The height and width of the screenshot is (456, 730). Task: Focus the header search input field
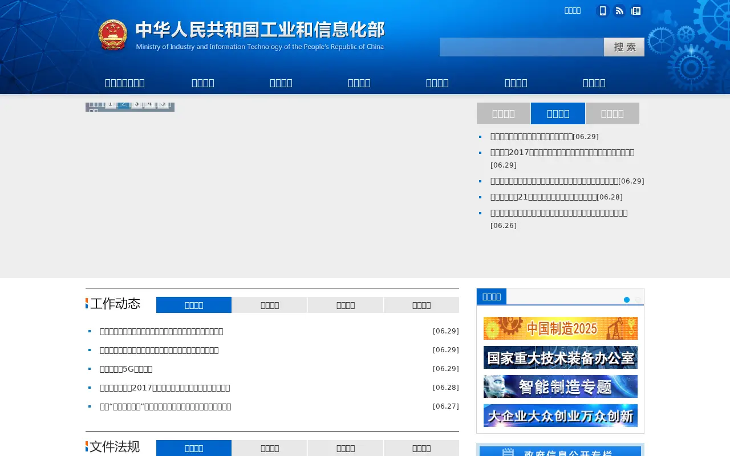coord(522,47)
